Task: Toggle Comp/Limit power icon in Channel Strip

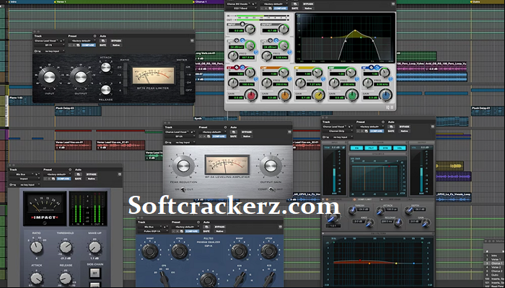Action: pyautogui.click(x=353, y=199)
